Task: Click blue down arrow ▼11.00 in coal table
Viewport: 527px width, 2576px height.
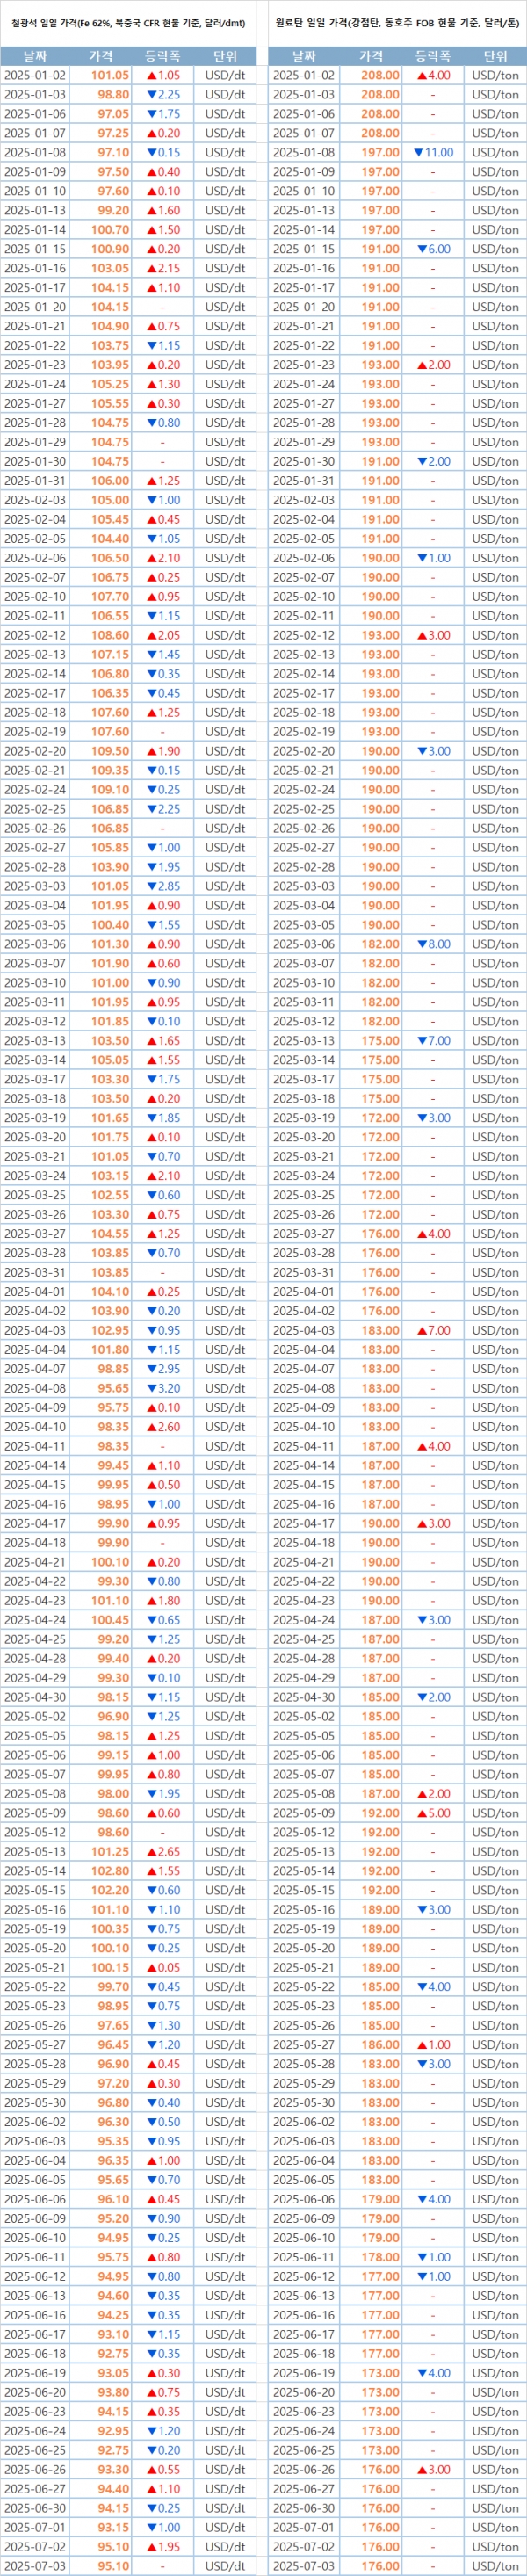Action: (x=433, y=153)
